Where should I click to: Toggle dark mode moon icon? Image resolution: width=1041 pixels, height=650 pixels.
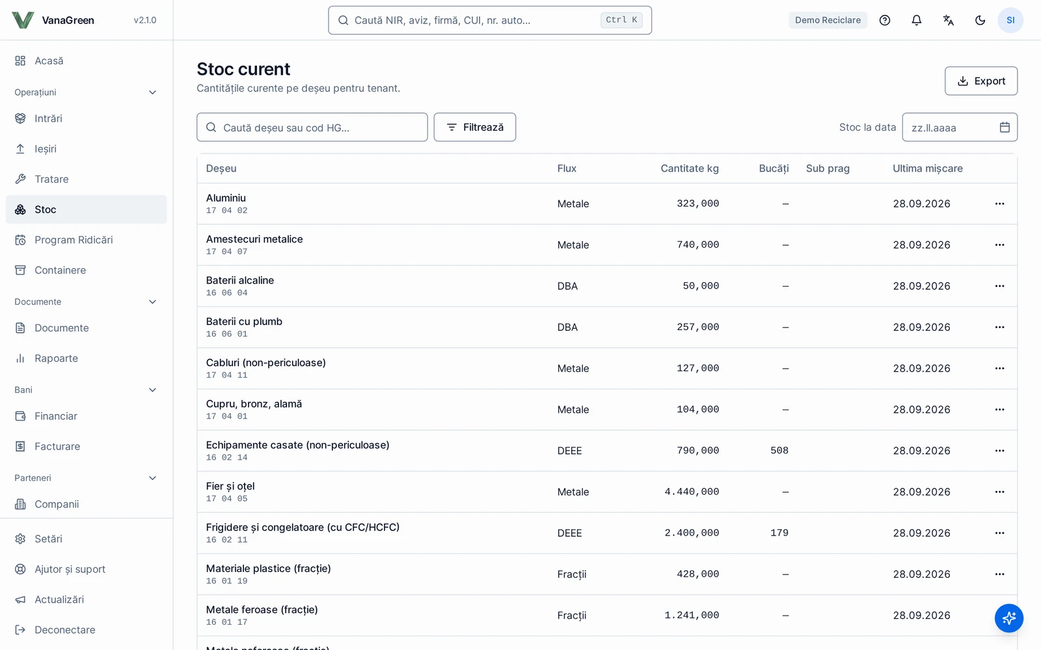980,20
